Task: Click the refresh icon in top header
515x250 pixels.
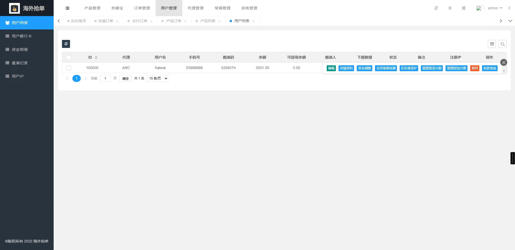Action: 436,8
